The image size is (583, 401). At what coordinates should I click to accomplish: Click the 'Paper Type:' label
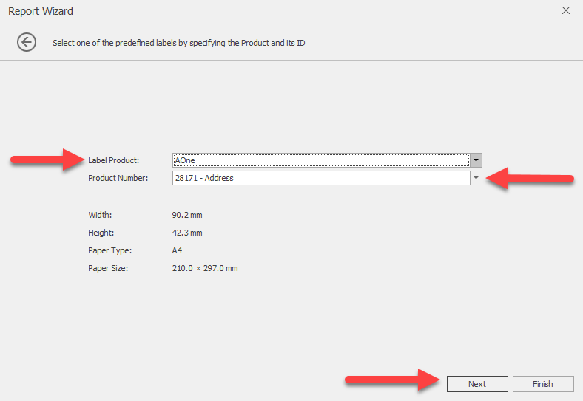point(110,250)
